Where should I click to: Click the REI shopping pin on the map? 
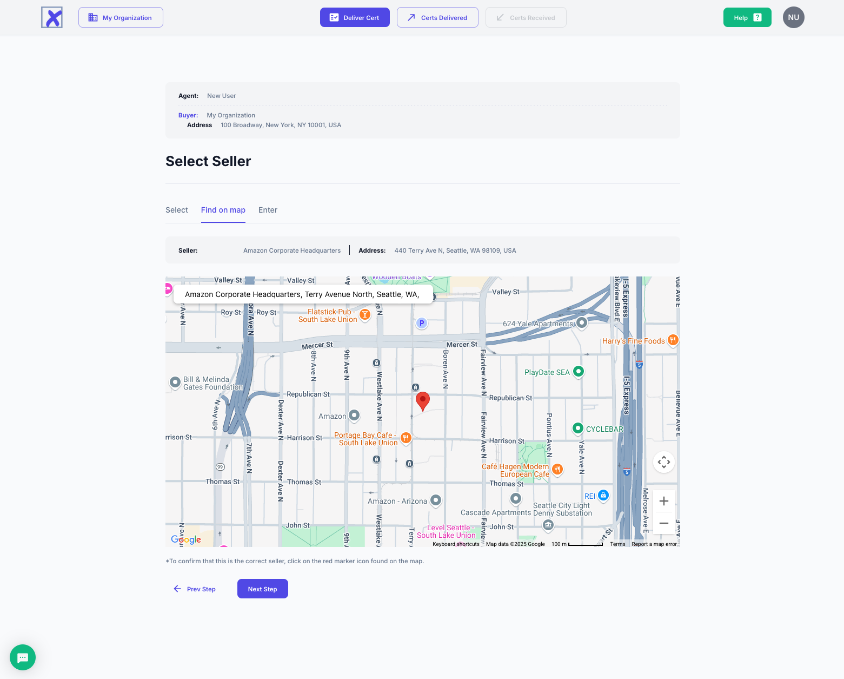click(603, 495)
